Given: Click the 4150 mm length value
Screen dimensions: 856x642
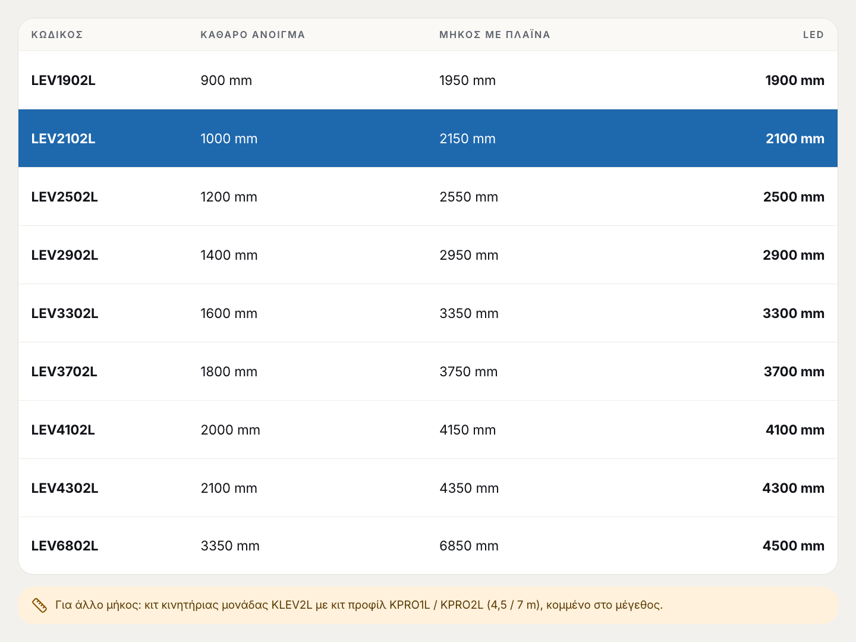Looking at the screenshot, I should pos(467,430).
